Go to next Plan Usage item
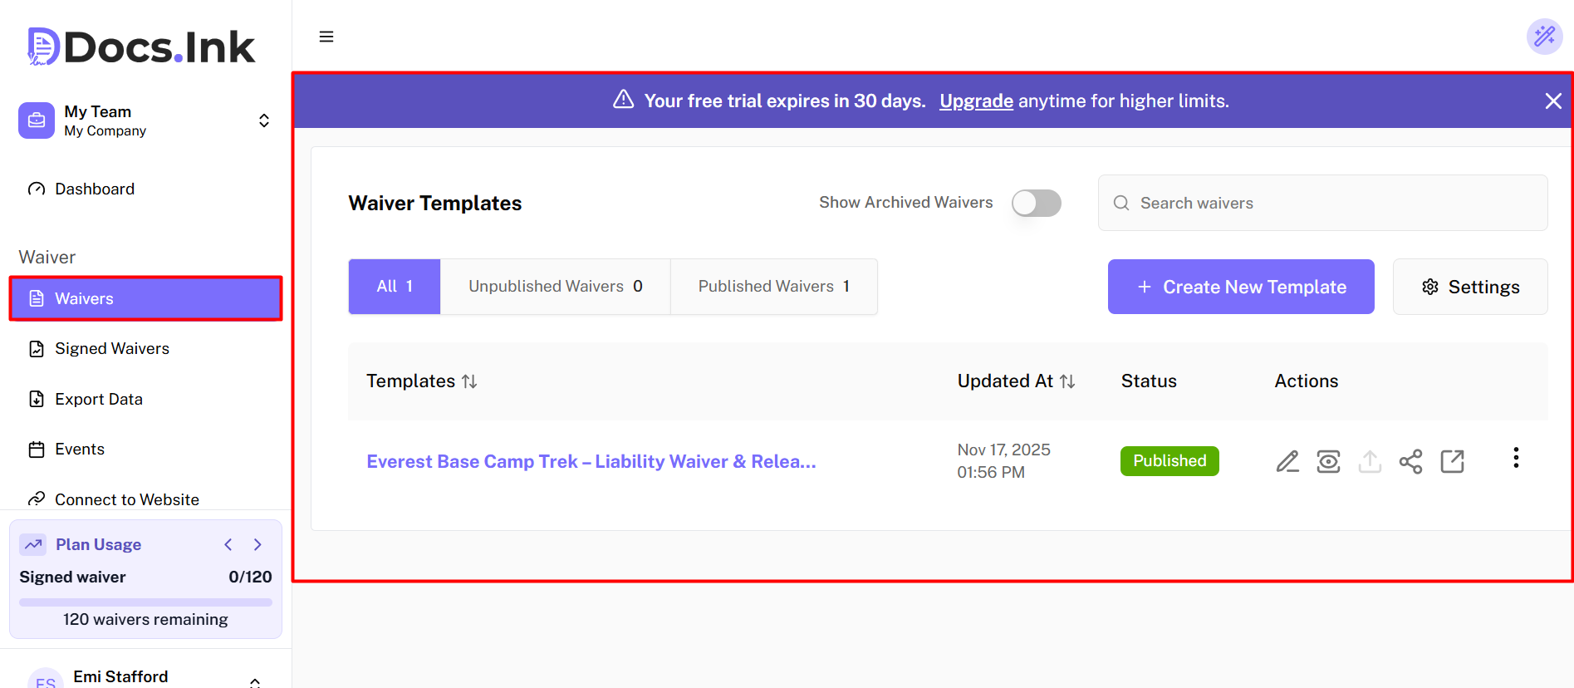The image size is (1574, 688). [257, 544]
